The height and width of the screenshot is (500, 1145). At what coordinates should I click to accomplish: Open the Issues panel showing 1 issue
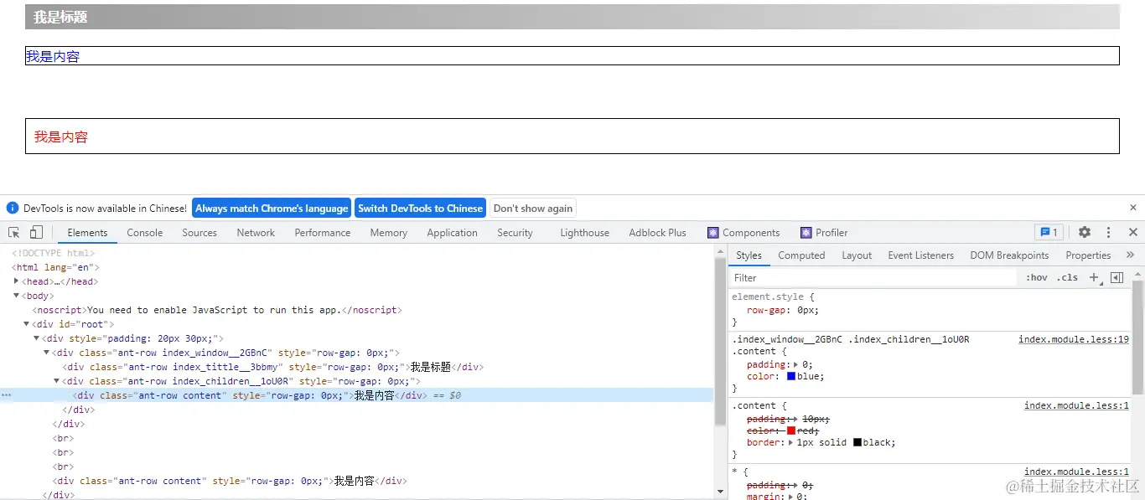(x=1049, y=233)
